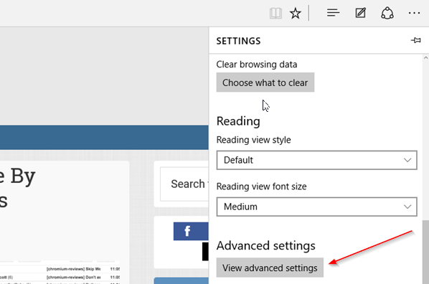The image size is (429, 284).
Task: Open View advanced settings
Action: [x=270, y=268]
